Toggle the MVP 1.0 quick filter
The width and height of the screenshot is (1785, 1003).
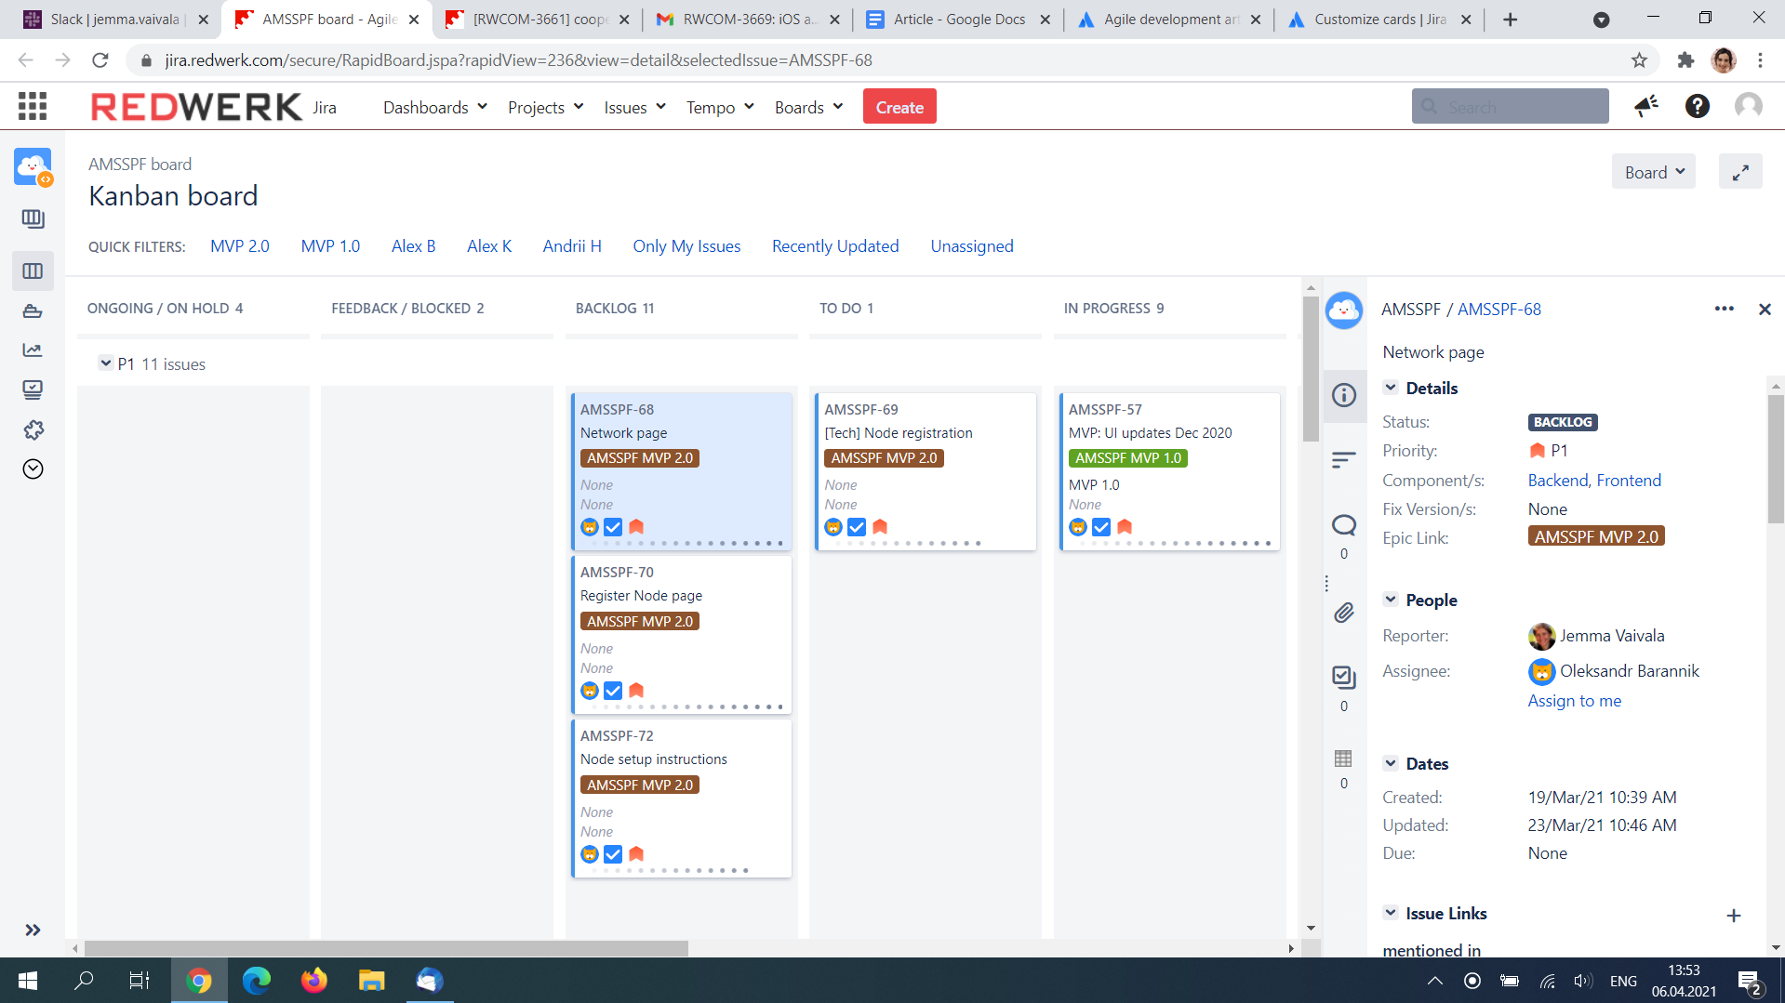[x=330, y=246]
